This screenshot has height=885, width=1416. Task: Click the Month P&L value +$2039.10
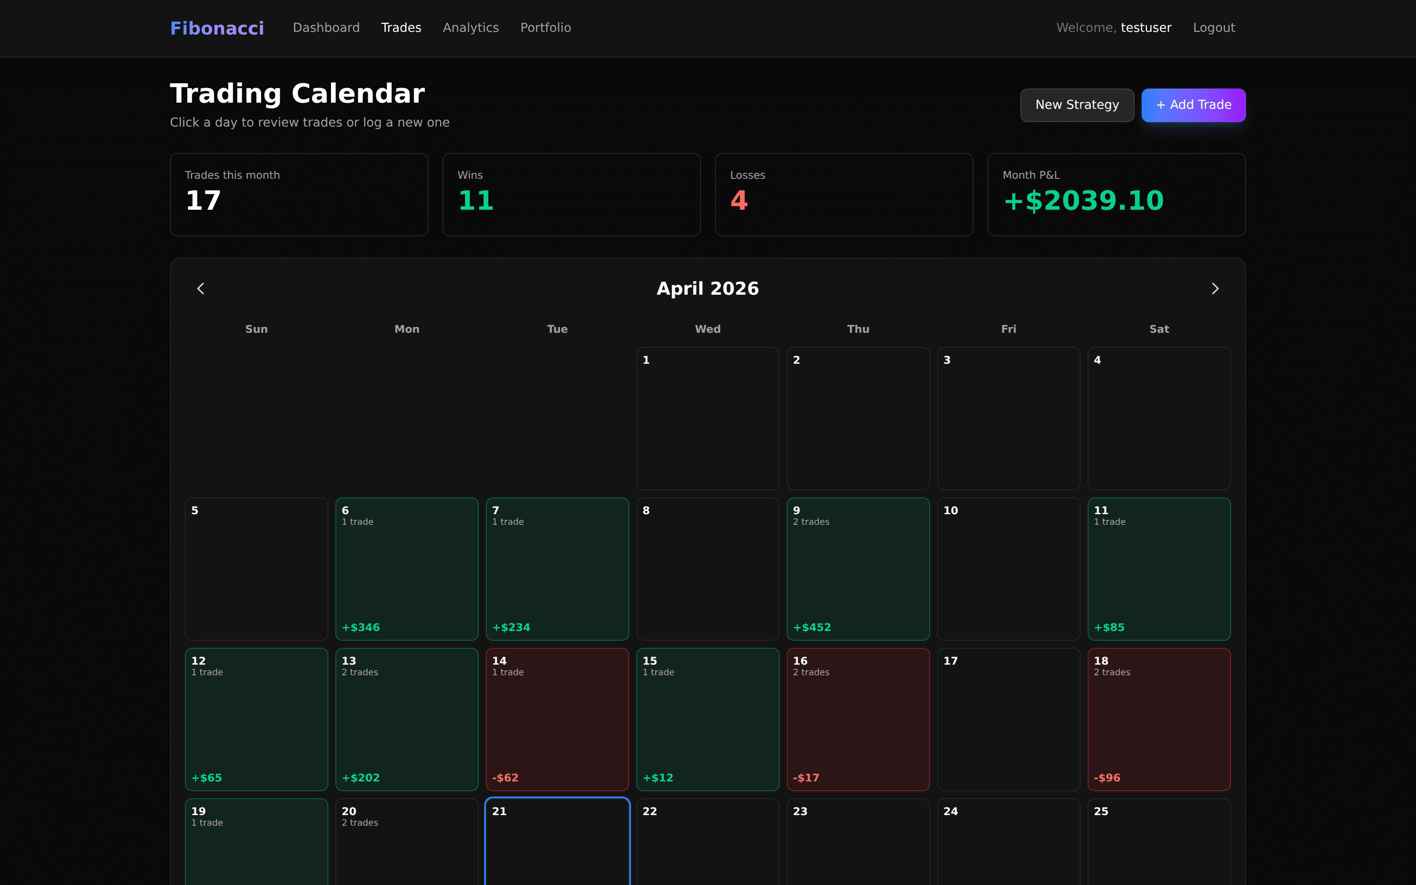pos(1083,201)
